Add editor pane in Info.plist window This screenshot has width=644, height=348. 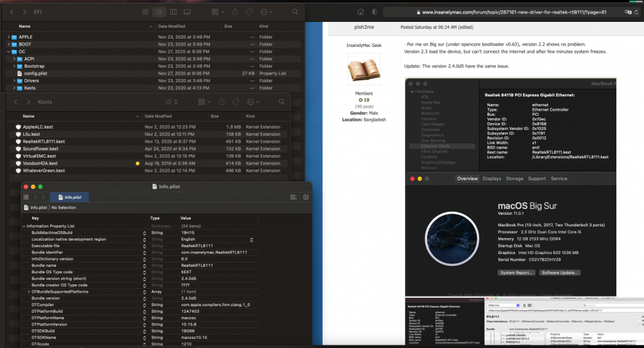[306, 197]
